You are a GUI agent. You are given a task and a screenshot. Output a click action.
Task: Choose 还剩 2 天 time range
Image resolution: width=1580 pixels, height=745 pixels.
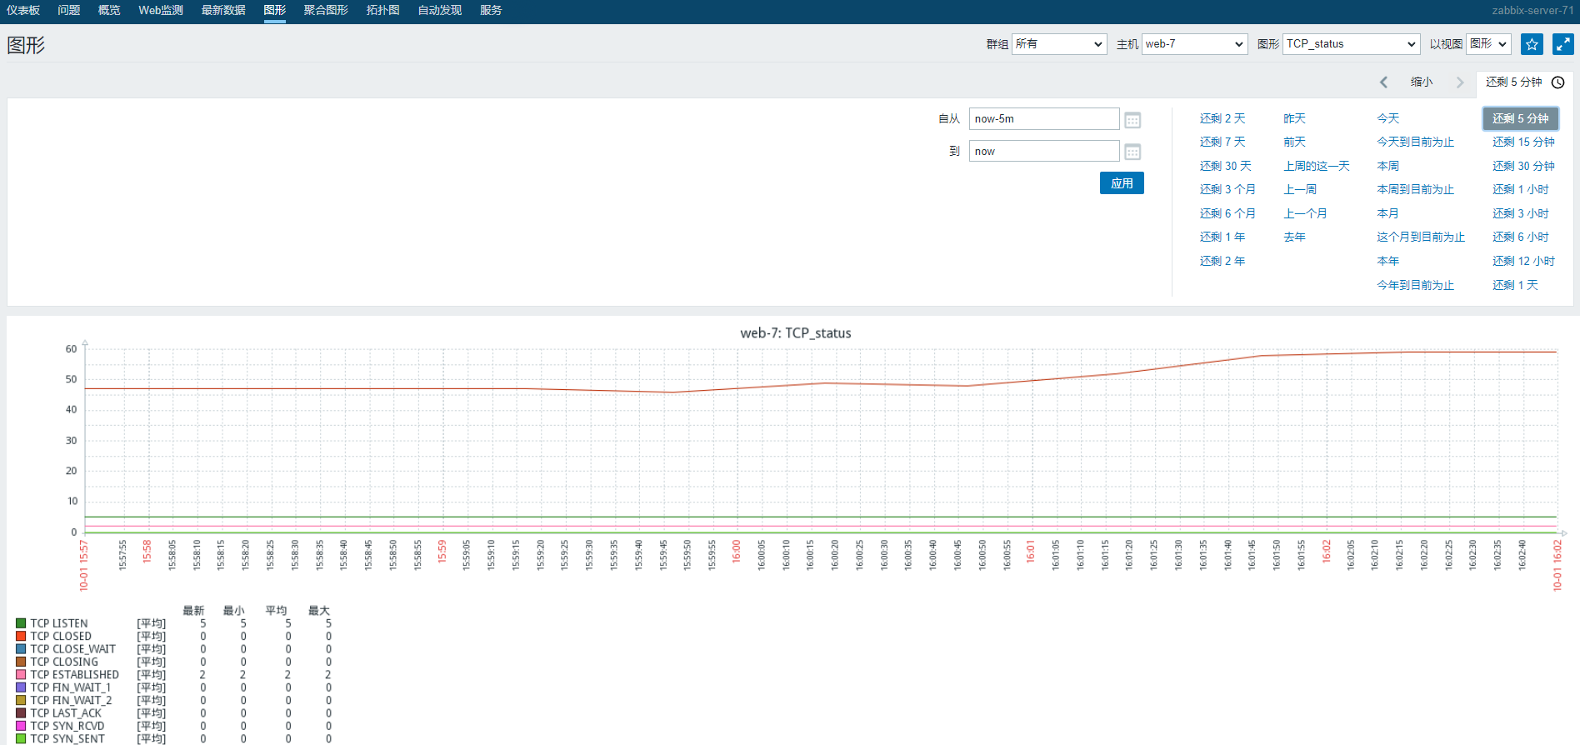point(1222,119)
